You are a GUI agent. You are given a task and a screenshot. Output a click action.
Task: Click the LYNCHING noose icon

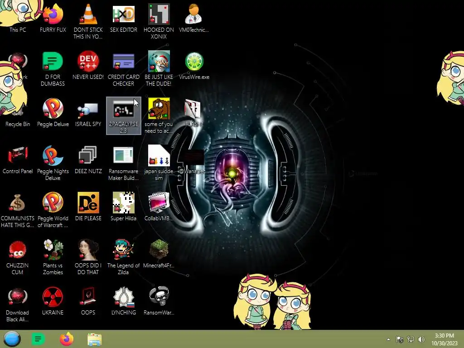coord(123,301)
